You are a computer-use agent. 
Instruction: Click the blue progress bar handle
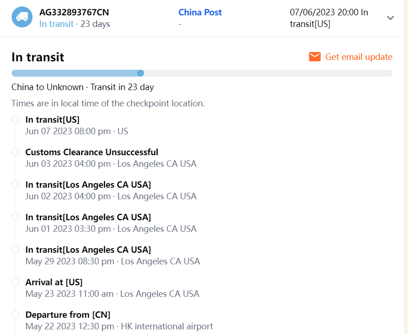tap(140, 73)
